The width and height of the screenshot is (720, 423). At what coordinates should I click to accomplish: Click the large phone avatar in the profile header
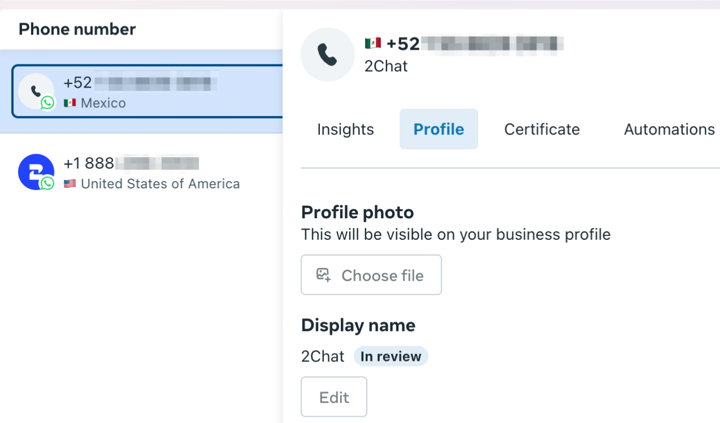click(x=327, y=54)
